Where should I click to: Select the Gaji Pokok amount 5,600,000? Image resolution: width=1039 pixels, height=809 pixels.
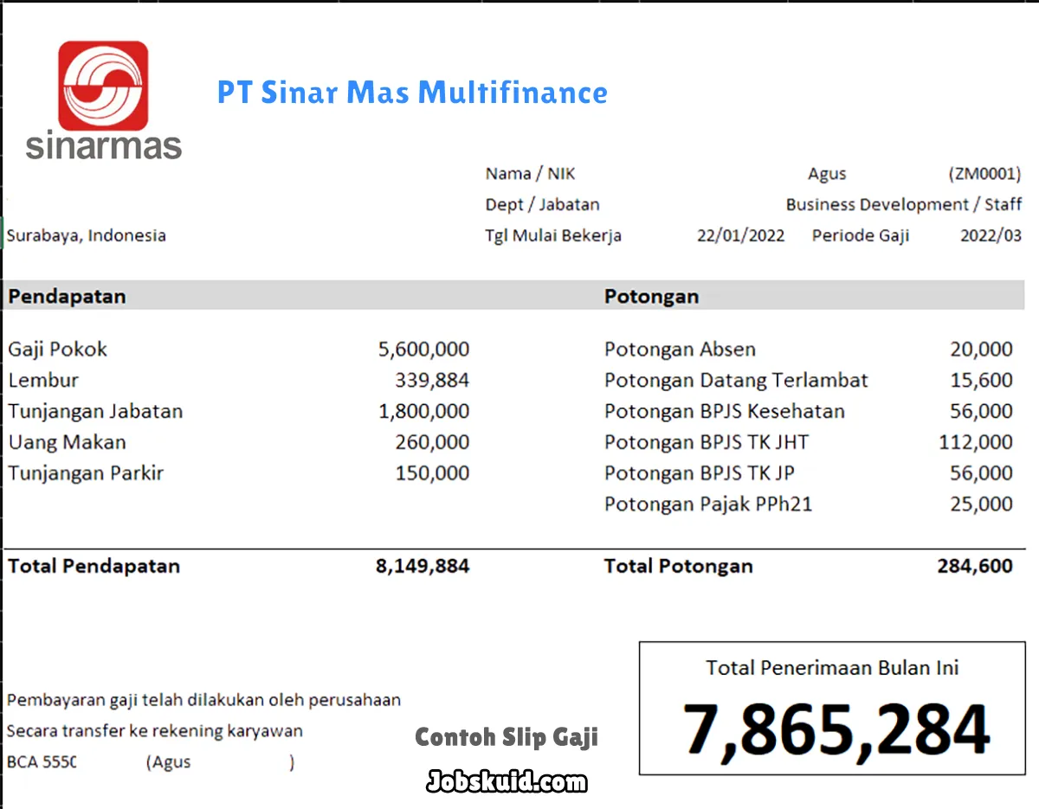pyautogui.click(x=423, y=350)
